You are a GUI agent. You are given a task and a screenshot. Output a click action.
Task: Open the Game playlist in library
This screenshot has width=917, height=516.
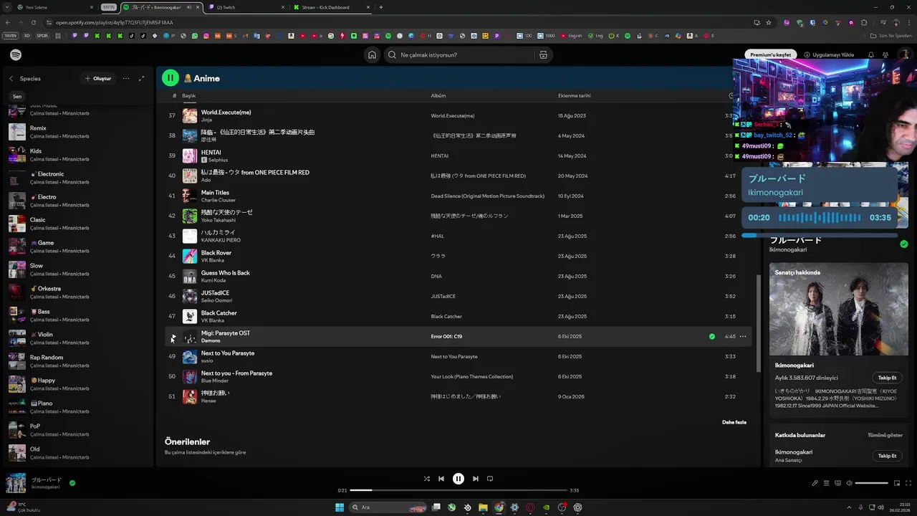tap(78, 247)
